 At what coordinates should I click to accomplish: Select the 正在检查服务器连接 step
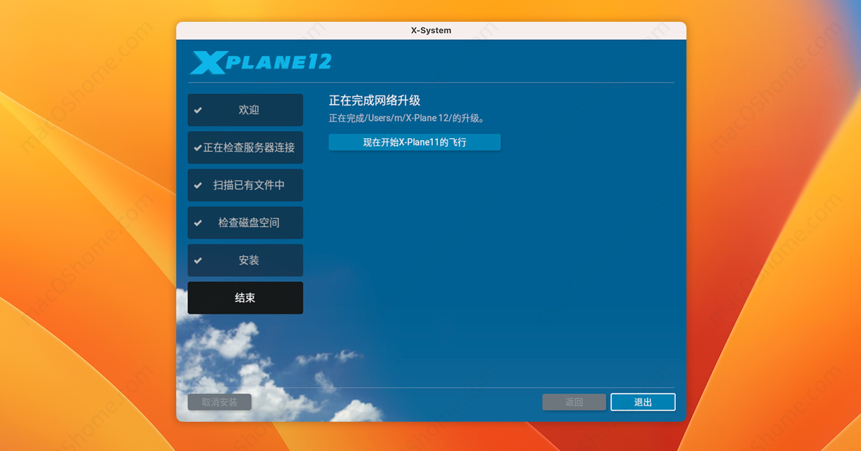[245, 147]
